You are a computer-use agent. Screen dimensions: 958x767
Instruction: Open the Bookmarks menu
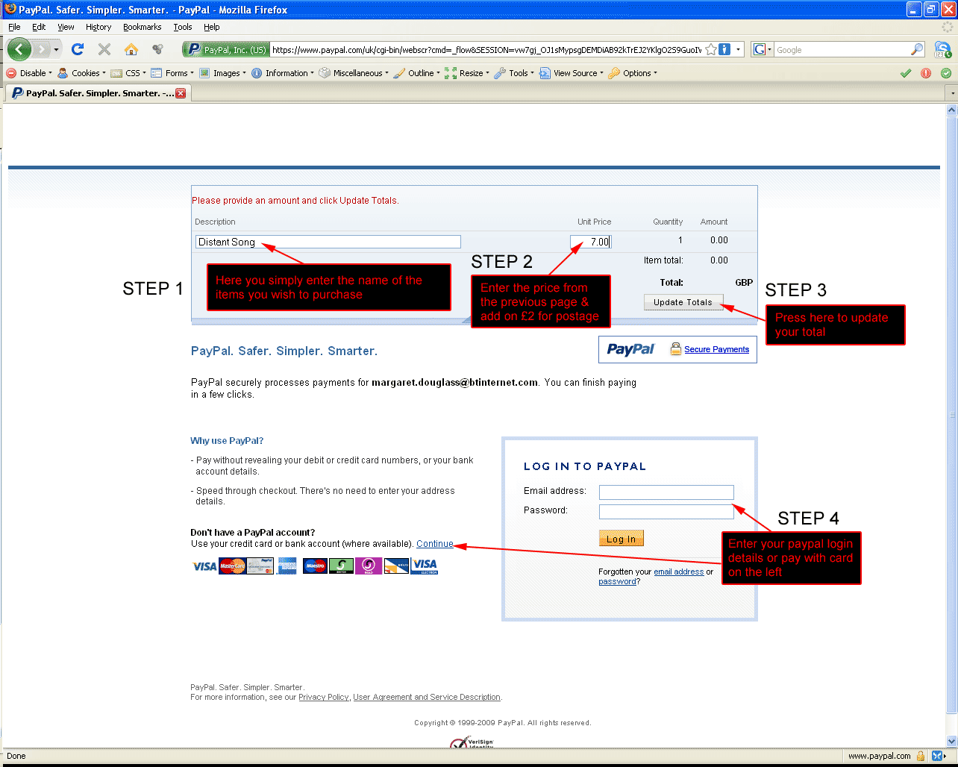[x=143, y=27]
